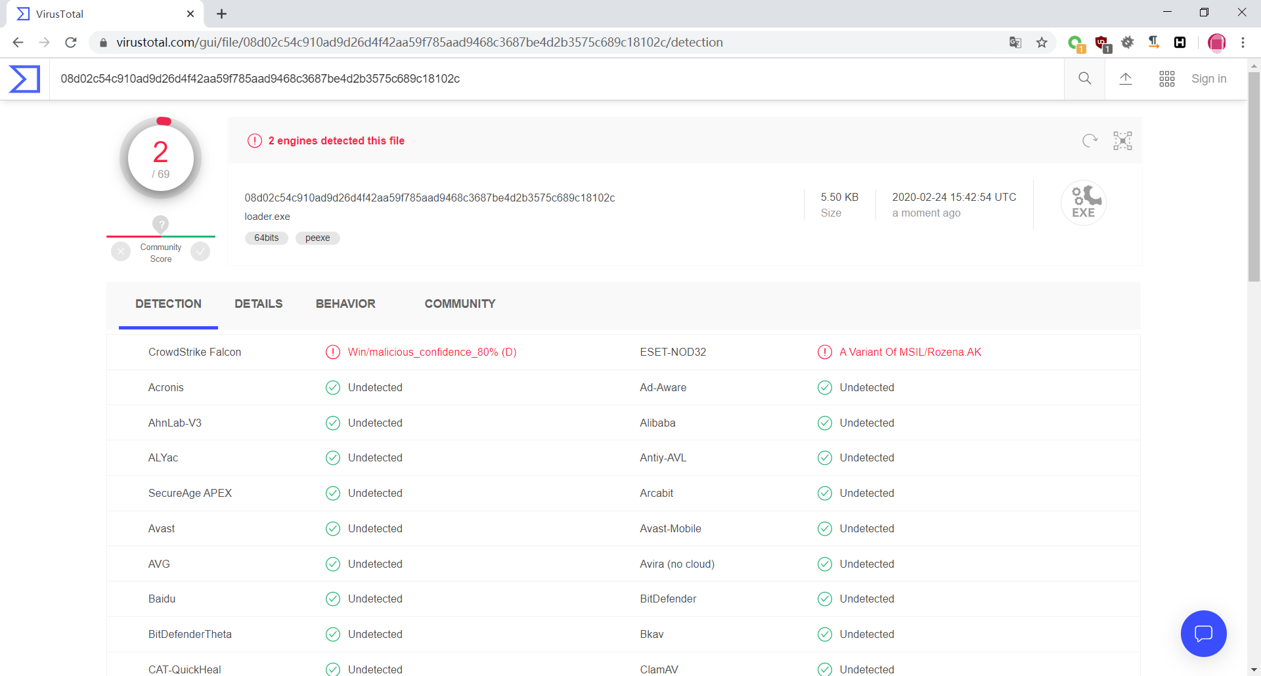
Task: Vote malicious with the X community button
Action: coord(121,251)
